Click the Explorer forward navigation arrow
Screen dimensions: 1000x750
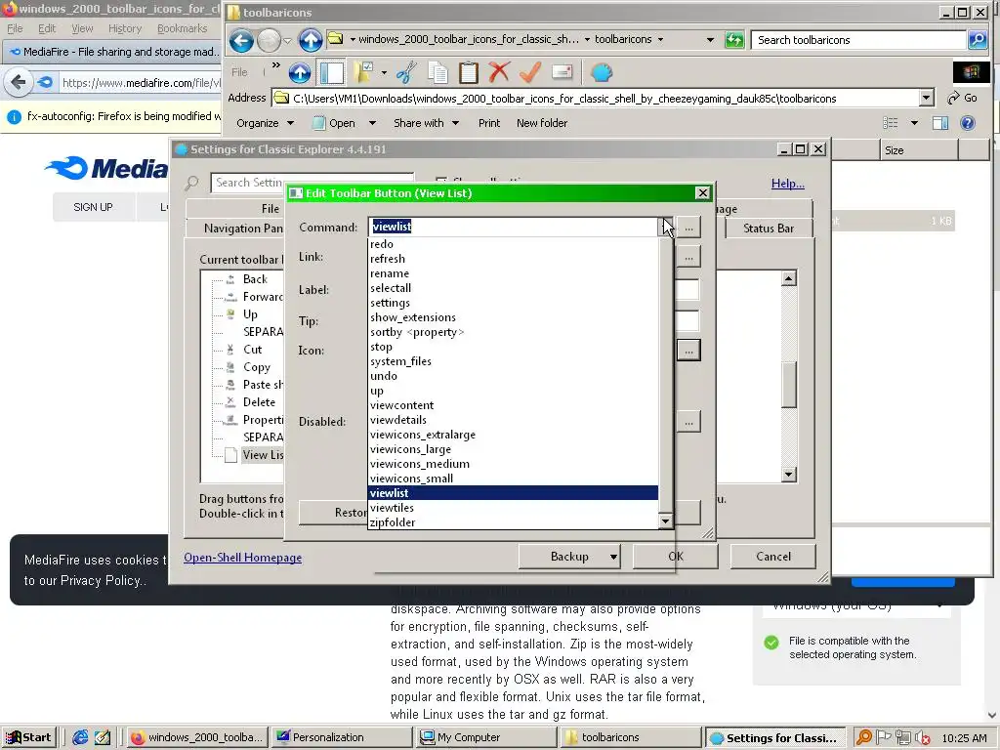(x=270, y=41)
